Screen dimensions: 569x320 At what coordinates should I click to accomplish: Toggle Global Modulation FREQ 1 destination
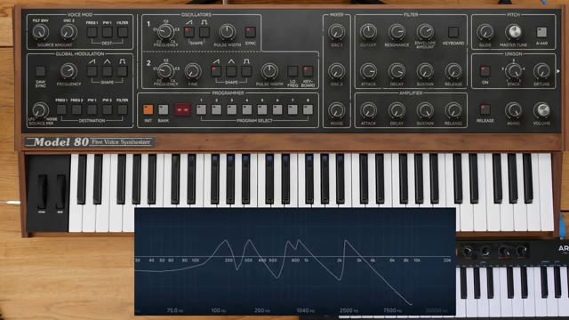pyautogui.click(x=61, y=109)
